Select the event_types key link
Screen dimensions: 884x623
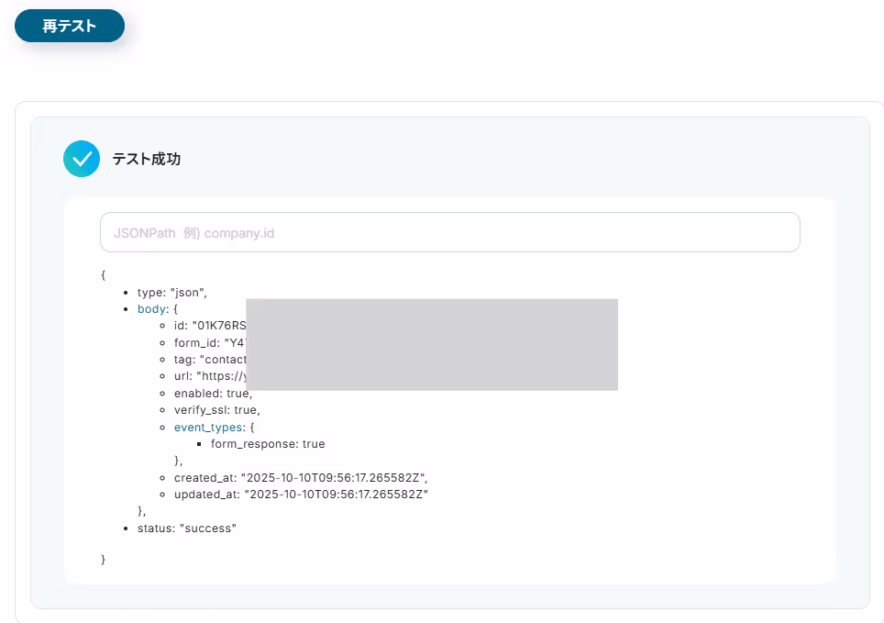coord(208,428)
